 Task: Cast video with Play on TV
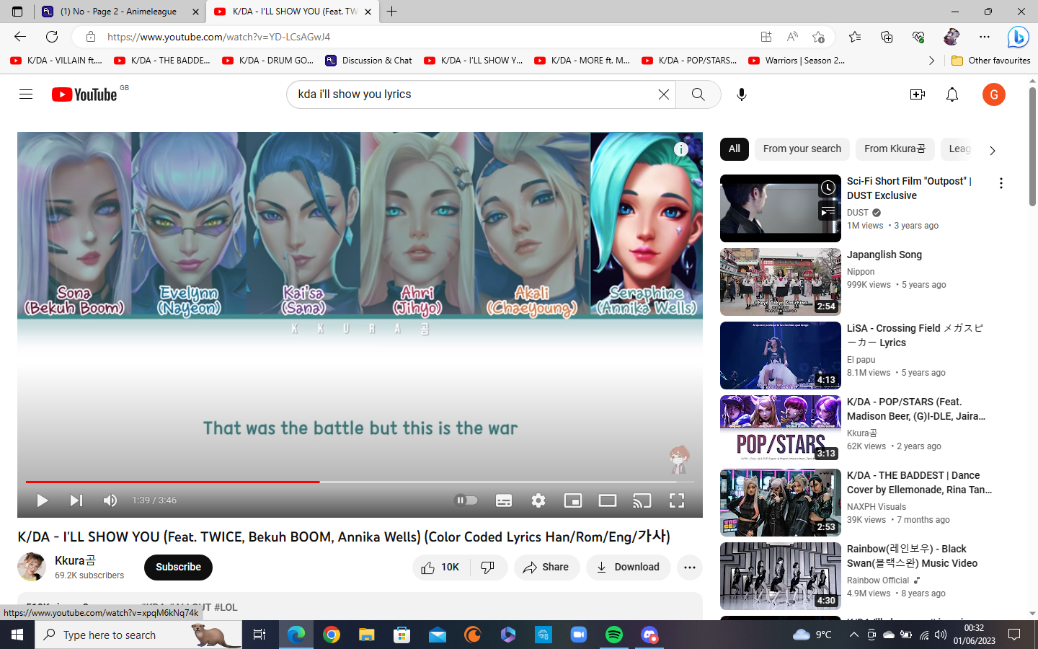click(x=642, y=500)
